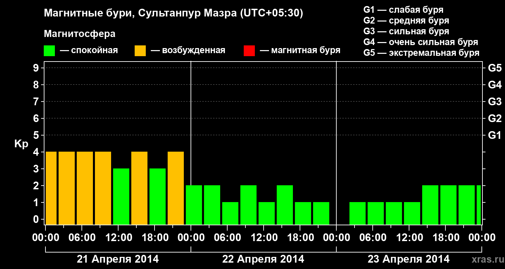Click the '23 Апреля 2014' date label
505x269 pixels.
408,259
